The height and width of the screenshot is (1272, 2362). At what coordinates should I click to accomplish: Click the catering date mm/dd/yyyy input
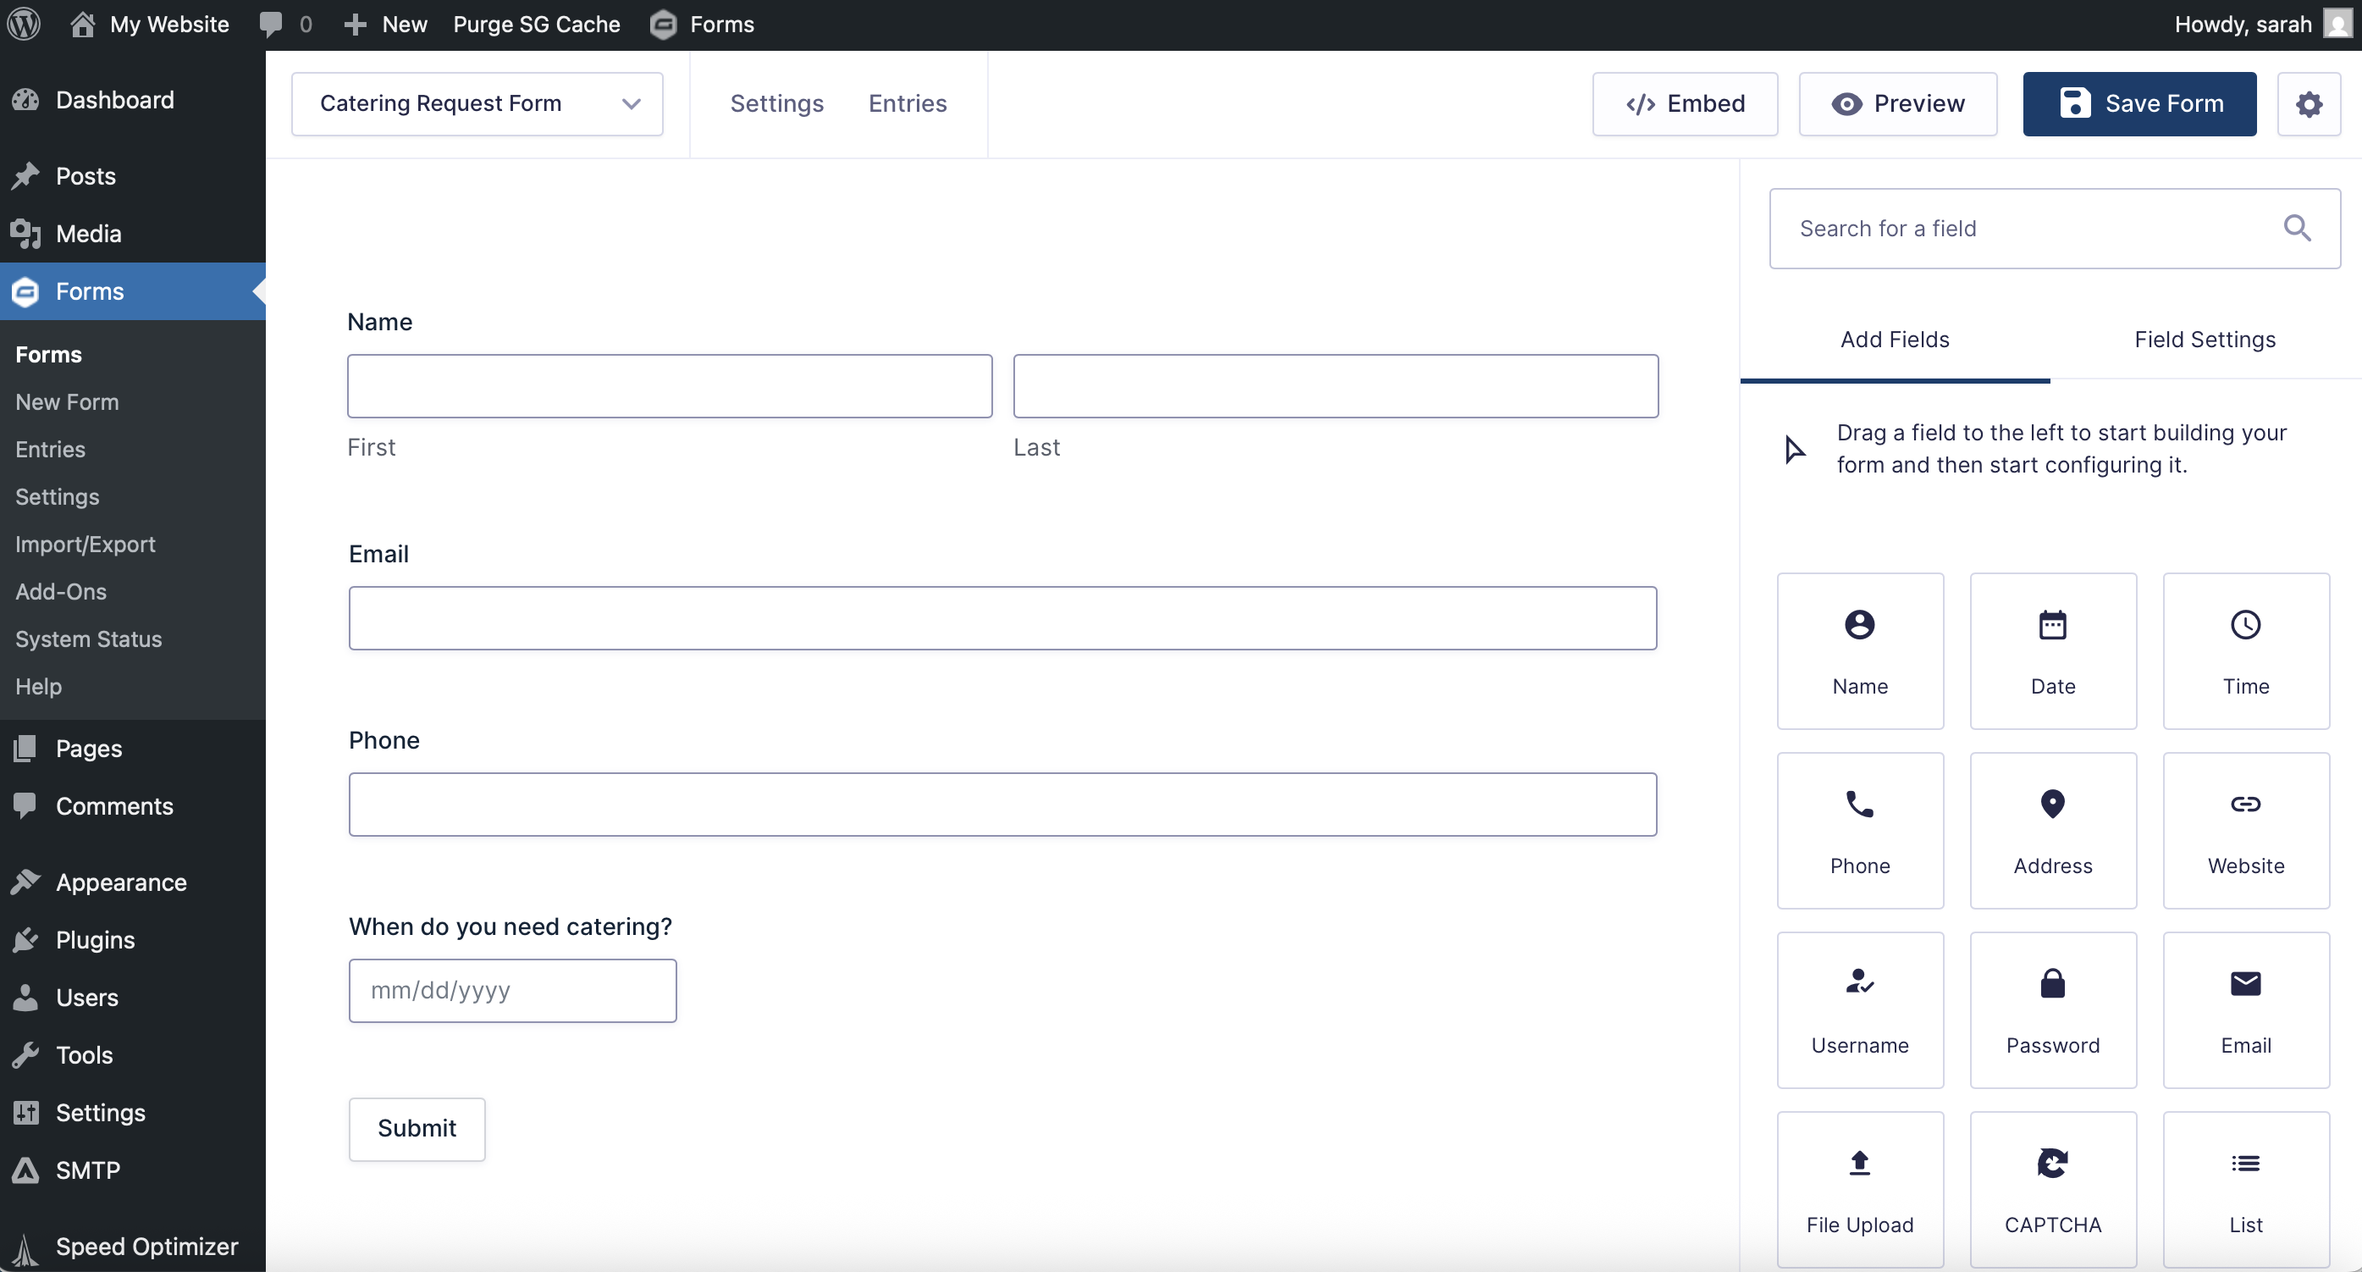point(511,991)
